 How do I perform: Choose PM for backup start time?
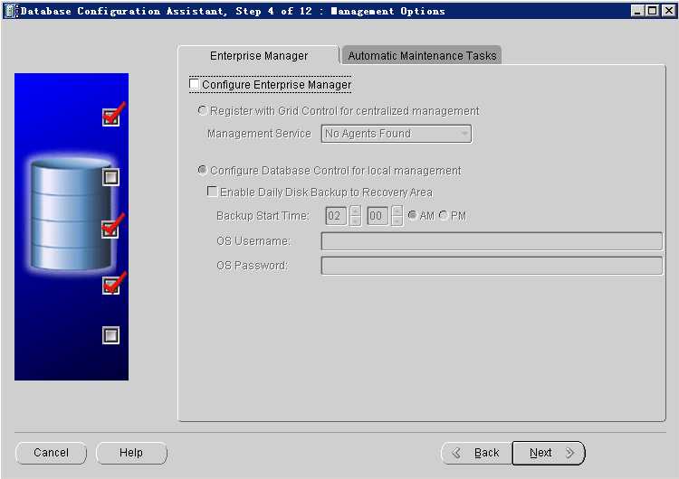click(444, 215)
